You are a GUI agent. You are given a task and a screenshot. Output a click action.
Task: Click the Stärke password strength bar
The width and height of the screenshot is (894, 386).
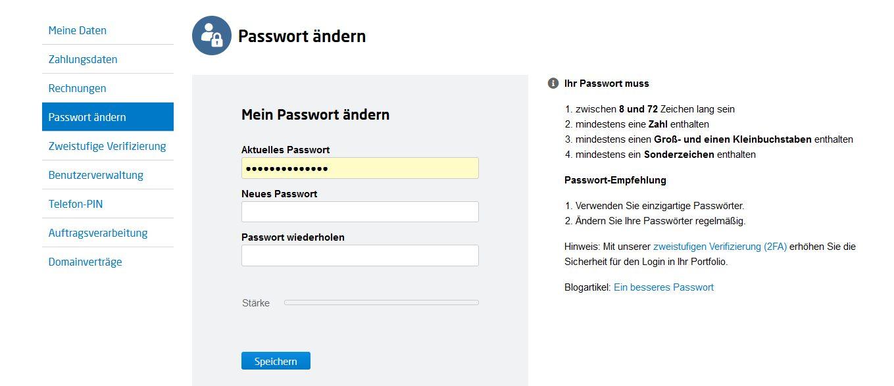381,302
